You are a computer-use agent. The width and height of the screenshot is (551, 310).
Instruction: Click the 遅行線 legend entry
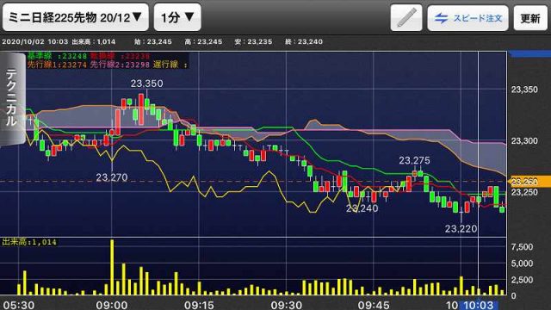coord(170,65)
